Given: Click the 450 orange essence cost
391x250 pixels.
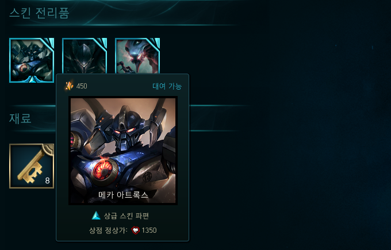Looking at the screenshot, I should coord(82,86).
